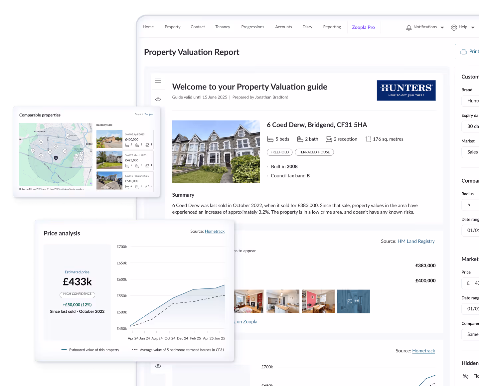Open the Reporting menu item
Image resolution: width=479 pixels, height=386 pixels.
[332, 27]
